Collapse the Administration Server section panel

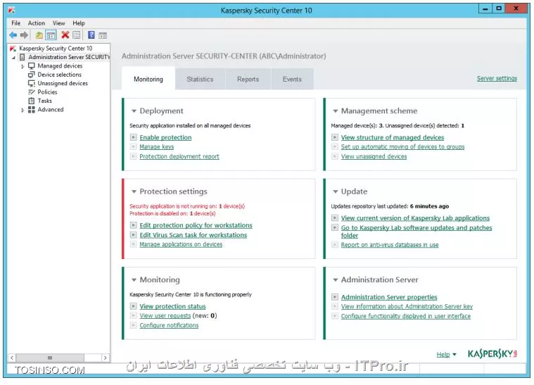coord(336,280)
